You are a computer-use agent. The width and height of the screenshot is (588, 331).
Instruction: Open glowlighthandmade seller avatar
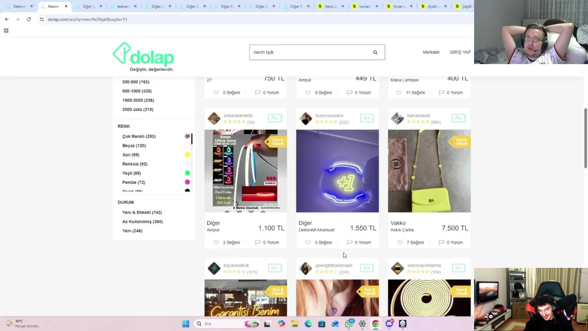point(305,268)
